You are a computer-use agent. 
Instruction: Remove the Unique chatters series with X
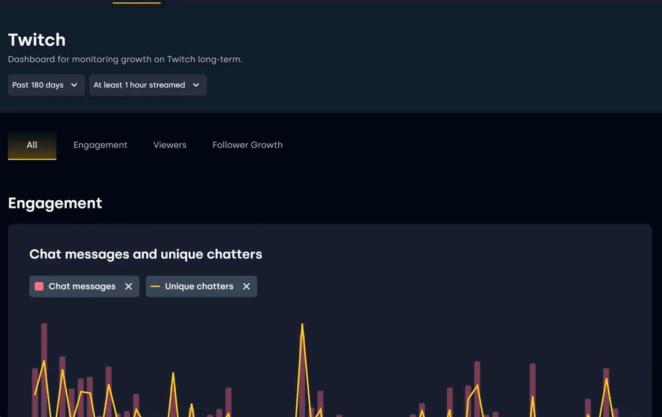pos(247,286)
